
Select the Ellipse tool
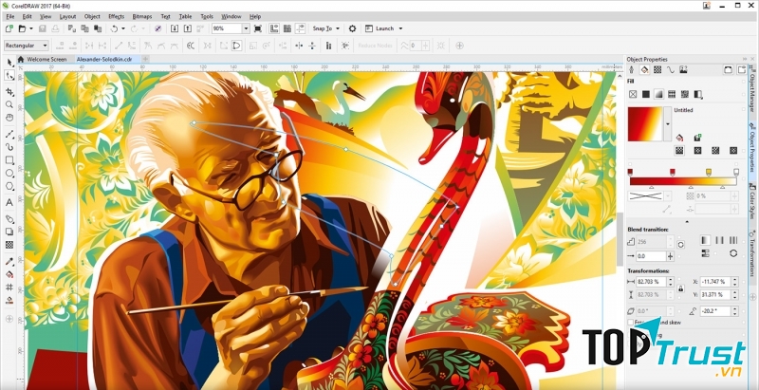(9, 174)
